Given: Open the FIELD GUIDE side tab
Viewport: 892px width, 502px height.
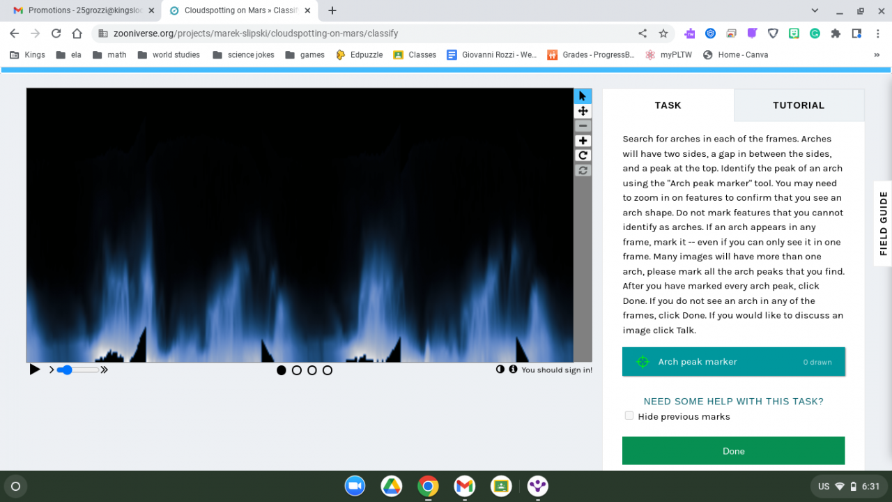Looking at the screenshot, I should click(883, 223).
